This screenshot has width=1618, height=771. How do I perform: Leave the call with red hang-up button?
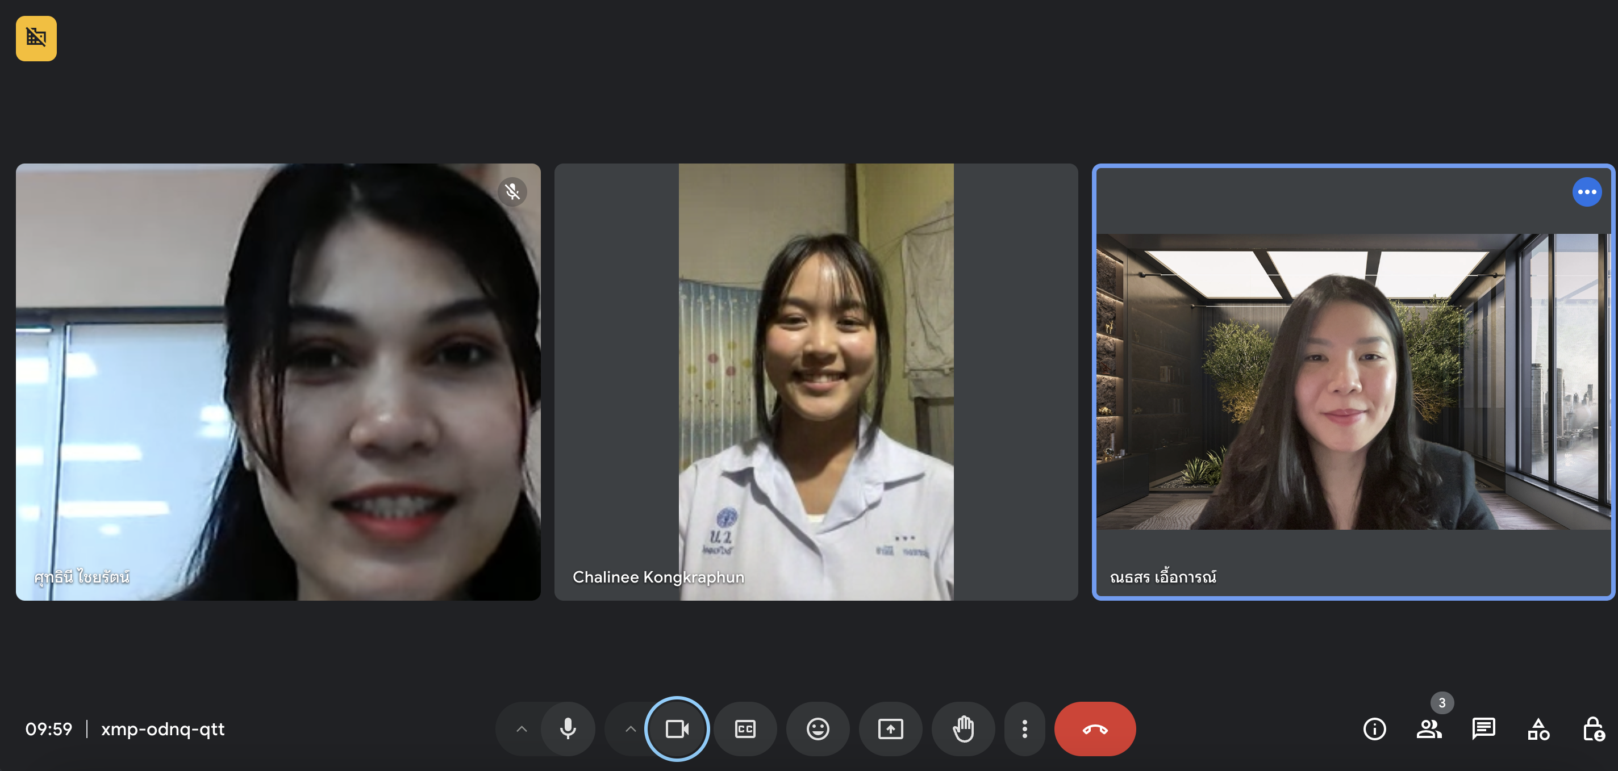pyautogui.click(x=1094, y=728)
